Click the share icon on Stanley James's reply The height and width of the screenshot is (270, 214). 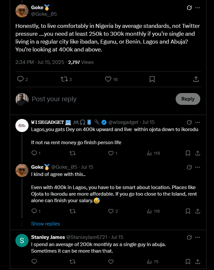click(197, 261)
